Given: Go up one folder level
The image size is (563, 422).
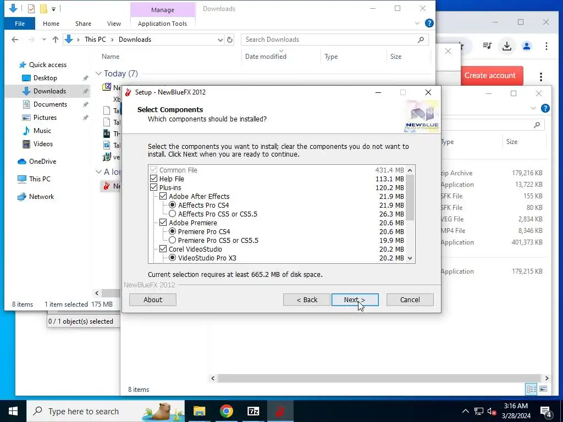Looking at the screenshot, I should 56,40.
